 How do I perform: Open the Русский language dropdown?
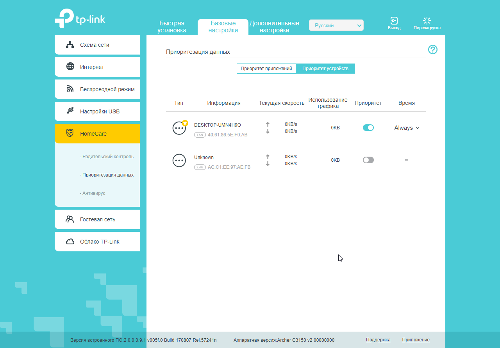point(336,25)
